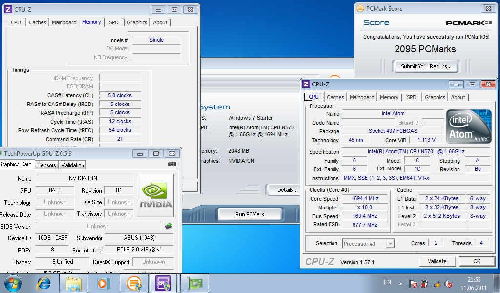Click the CAS# Latency 5.0 clocks field
500x293 pixels.
pyautogui.click(x=120, y=95)
